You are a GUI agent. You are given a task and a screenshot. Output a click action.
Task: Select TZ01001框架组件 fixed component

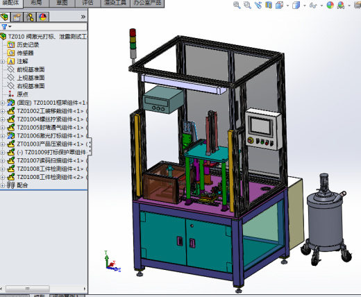click(52, 103)
